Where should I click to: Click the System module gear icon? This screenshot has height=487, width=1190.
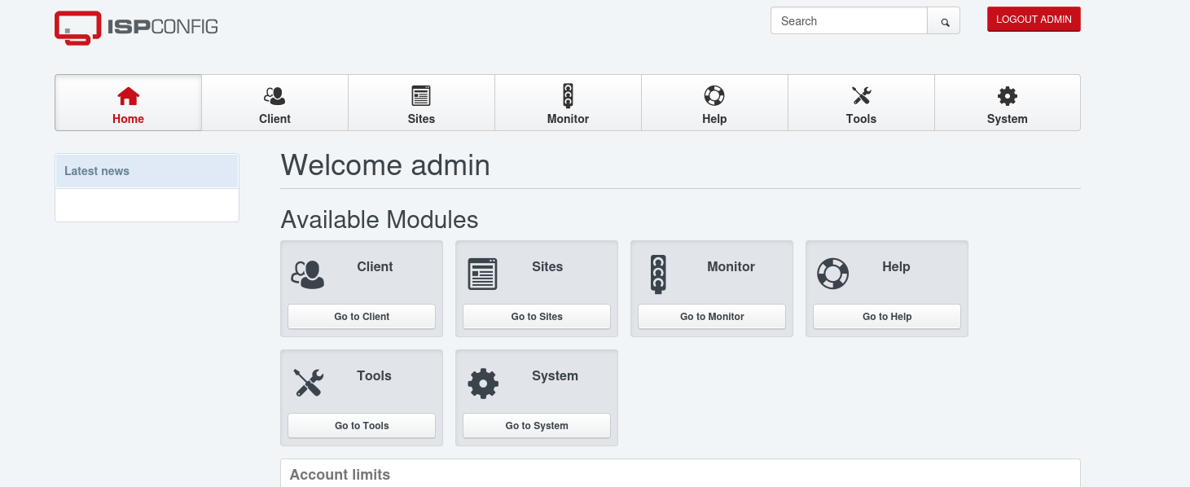point(483,383)
